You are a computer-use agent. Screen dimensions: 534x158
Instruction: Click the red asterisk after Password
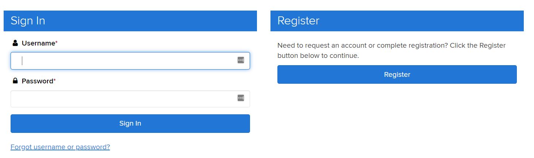(55, 80)
